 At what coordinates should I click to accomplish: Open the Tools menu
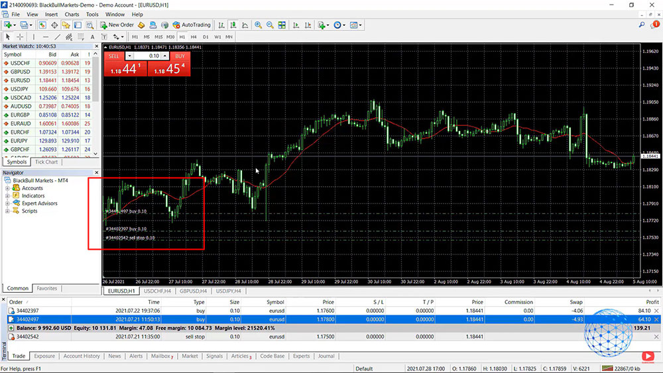coord(92,15)
